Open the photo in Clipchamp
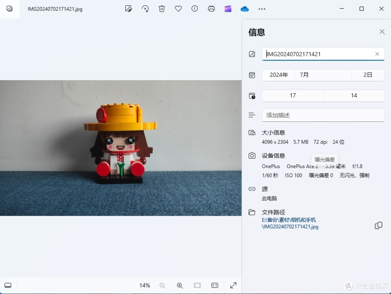This screenshot has height=294, width=391. (228, 9)
